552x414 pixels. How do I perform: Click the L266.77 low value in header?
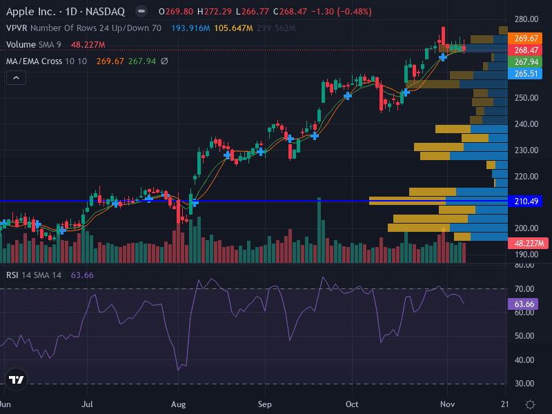[x=253, y=11]
